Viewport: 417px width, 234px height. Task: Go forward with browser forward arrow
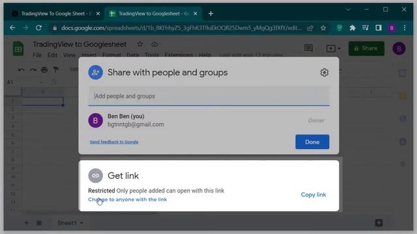pyautogui.click(x=25, y=28)
